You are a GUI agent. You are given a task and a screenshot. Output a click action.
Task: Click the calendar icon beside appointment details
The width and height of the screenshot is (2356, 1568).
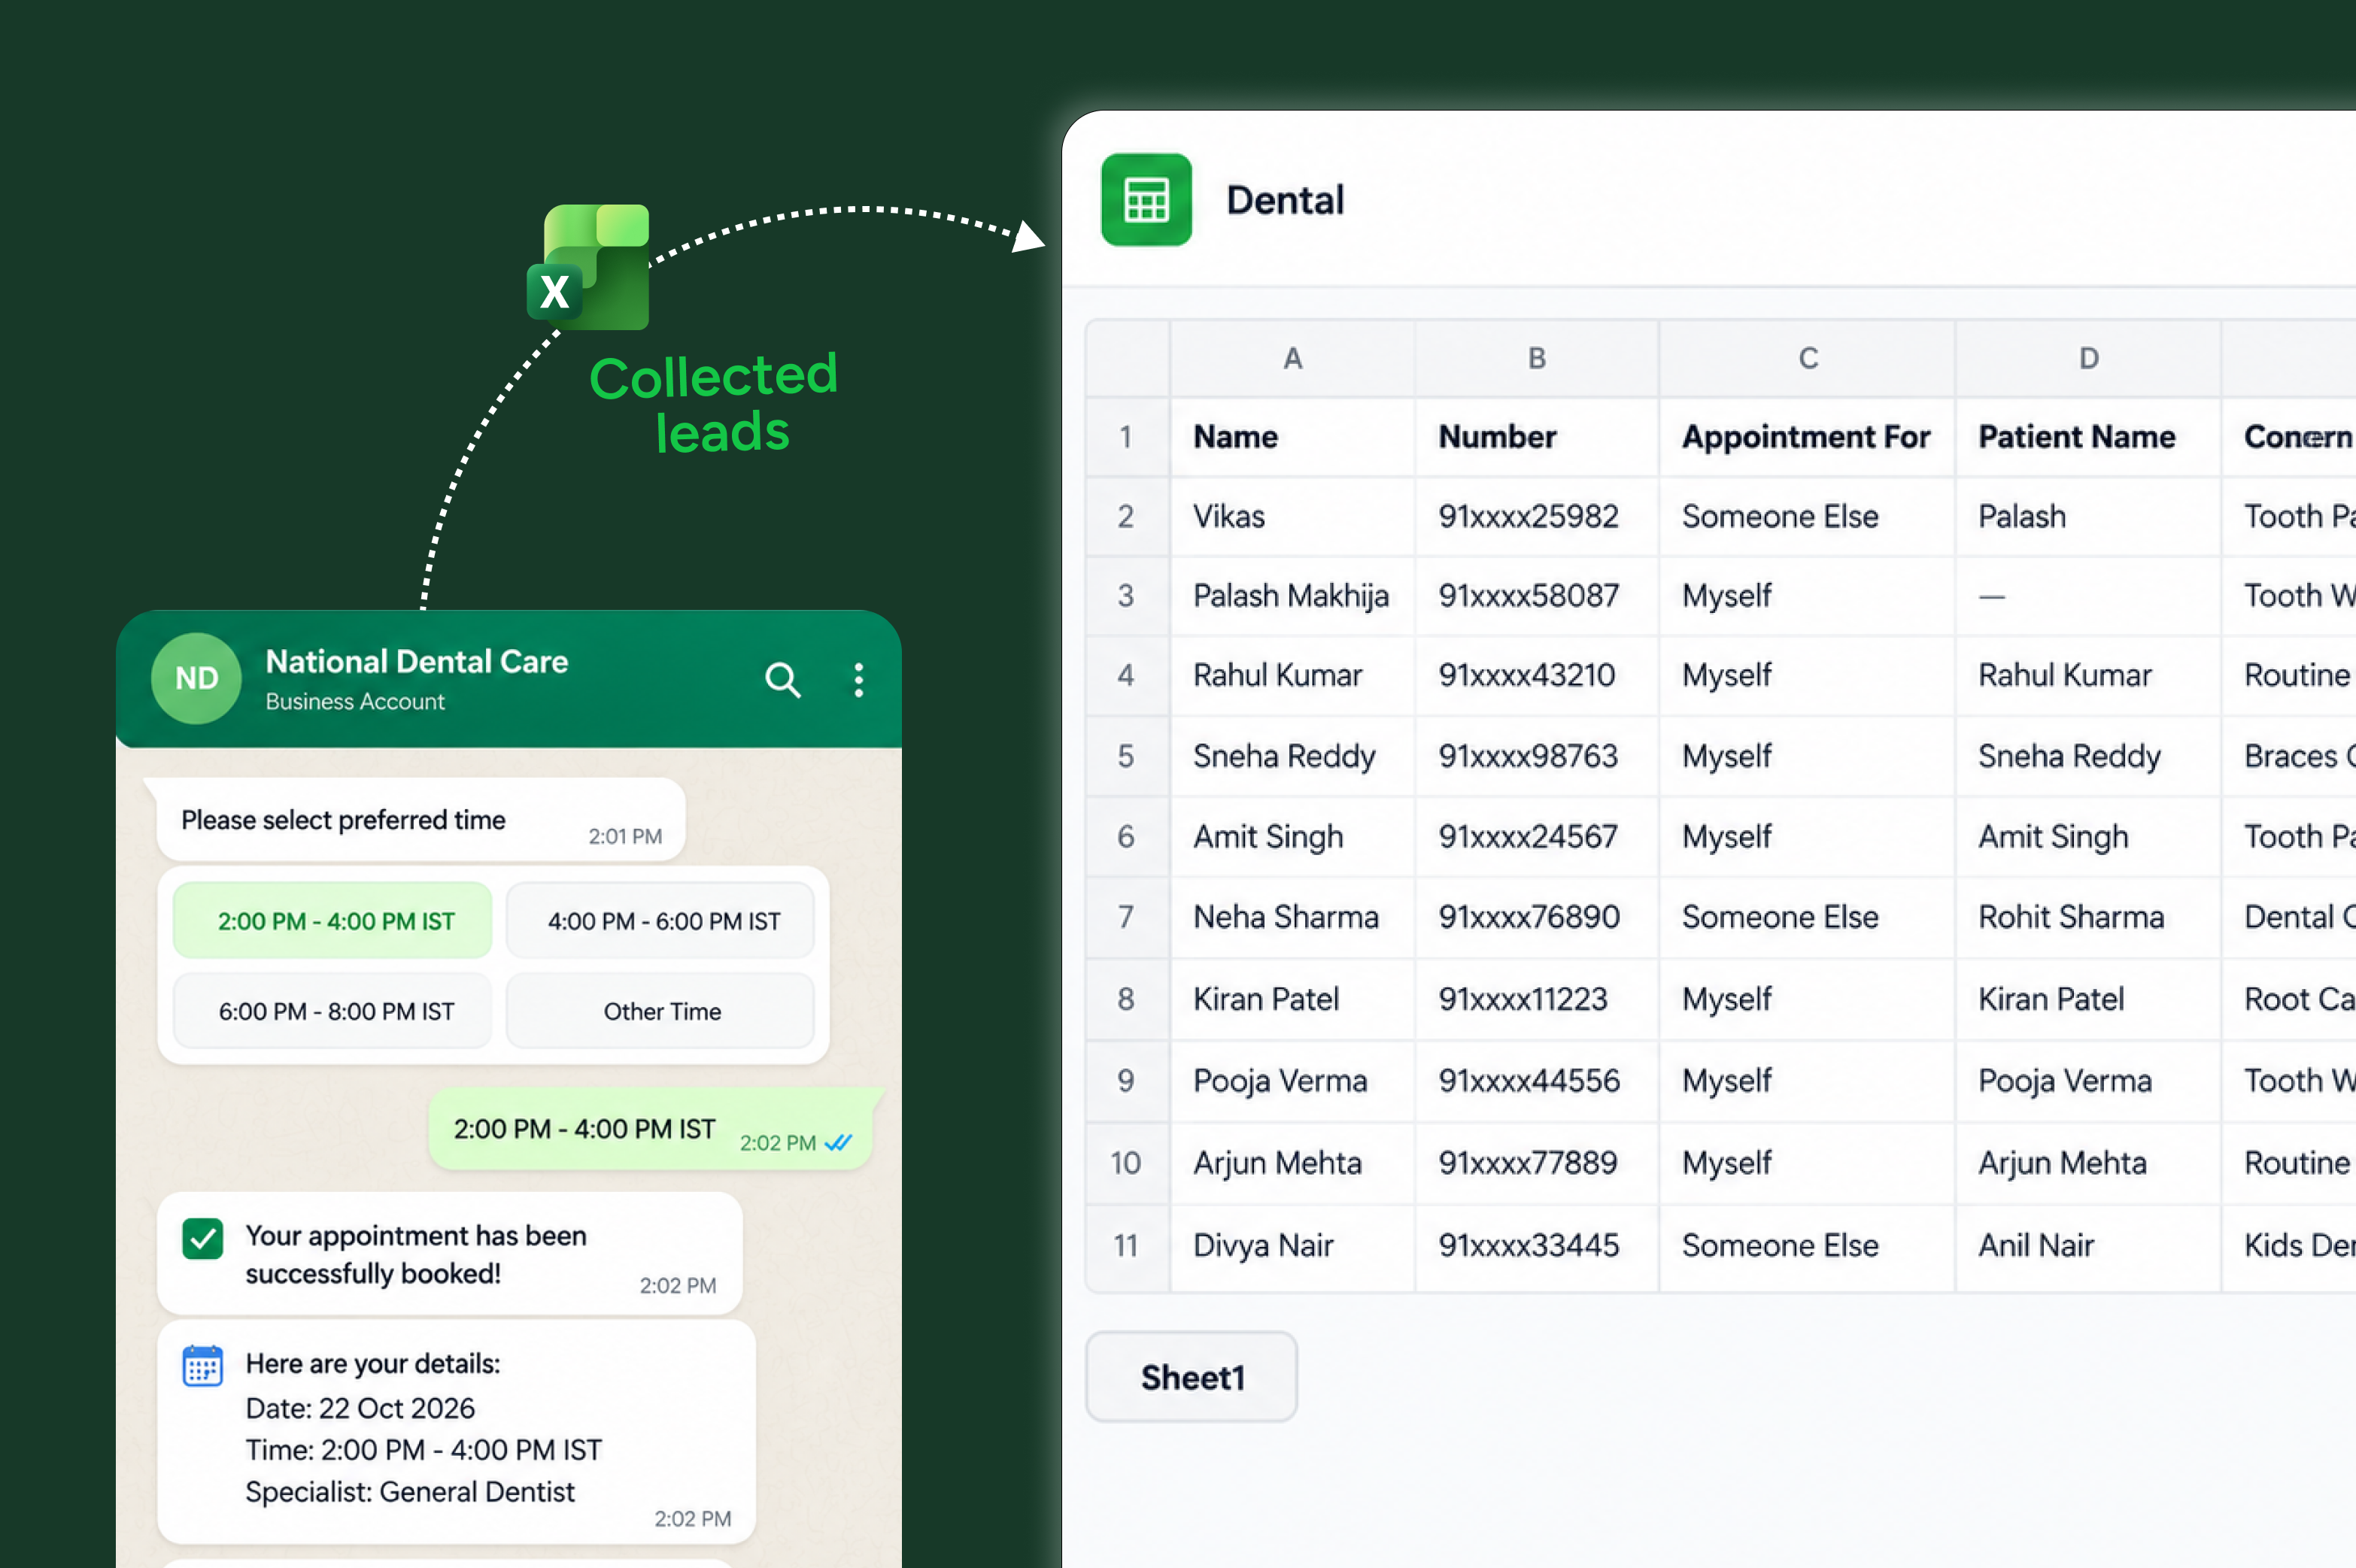click(203, 1365)
